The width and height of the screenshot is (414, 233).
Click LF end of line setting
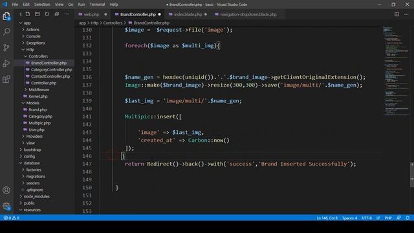click(x=378, y=218)
